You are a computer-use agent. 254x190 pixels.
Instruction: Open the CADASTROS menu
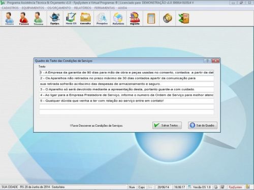[10, 8]
